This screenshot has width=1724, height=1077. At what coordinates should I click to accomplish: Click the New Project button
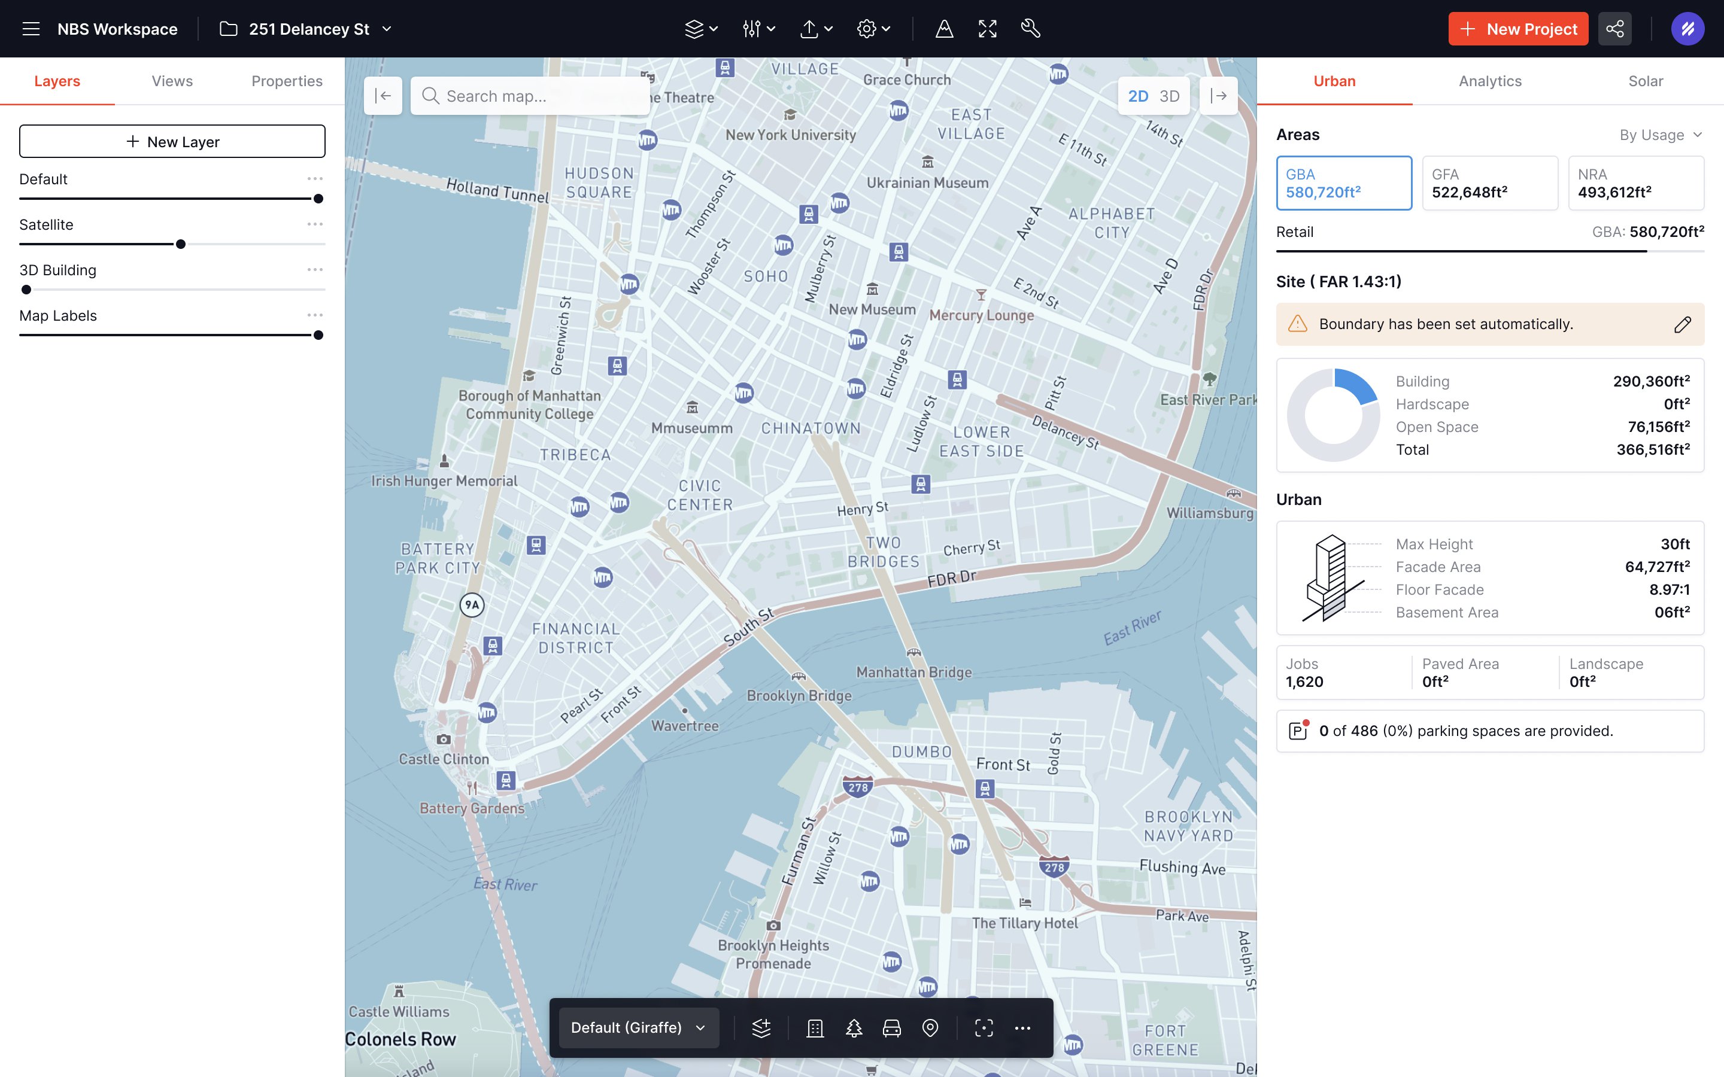(x=1517, y=29)
